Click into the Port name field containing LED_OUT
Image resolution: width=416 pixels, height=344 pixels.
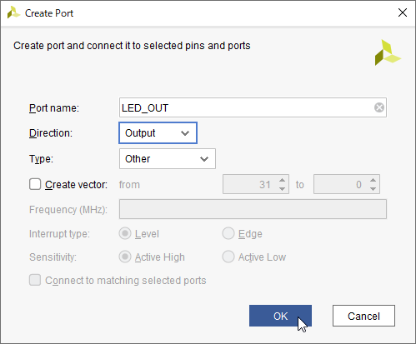[x=248, y=107]
